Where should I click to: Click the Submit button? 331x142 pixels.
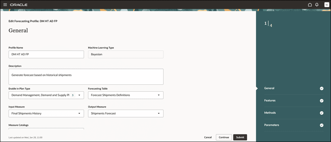(240, 137)
